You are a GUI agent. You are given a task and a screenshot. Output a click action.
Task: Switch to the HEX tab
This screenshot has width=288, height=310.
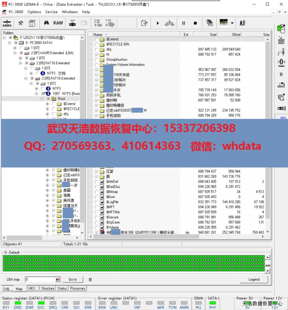pos(32,288)
